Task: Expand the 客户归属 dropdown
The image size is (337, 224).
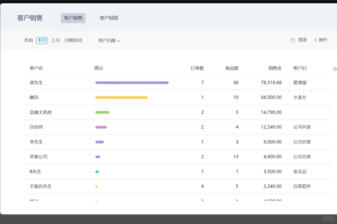Action: [x=109, y=40]
